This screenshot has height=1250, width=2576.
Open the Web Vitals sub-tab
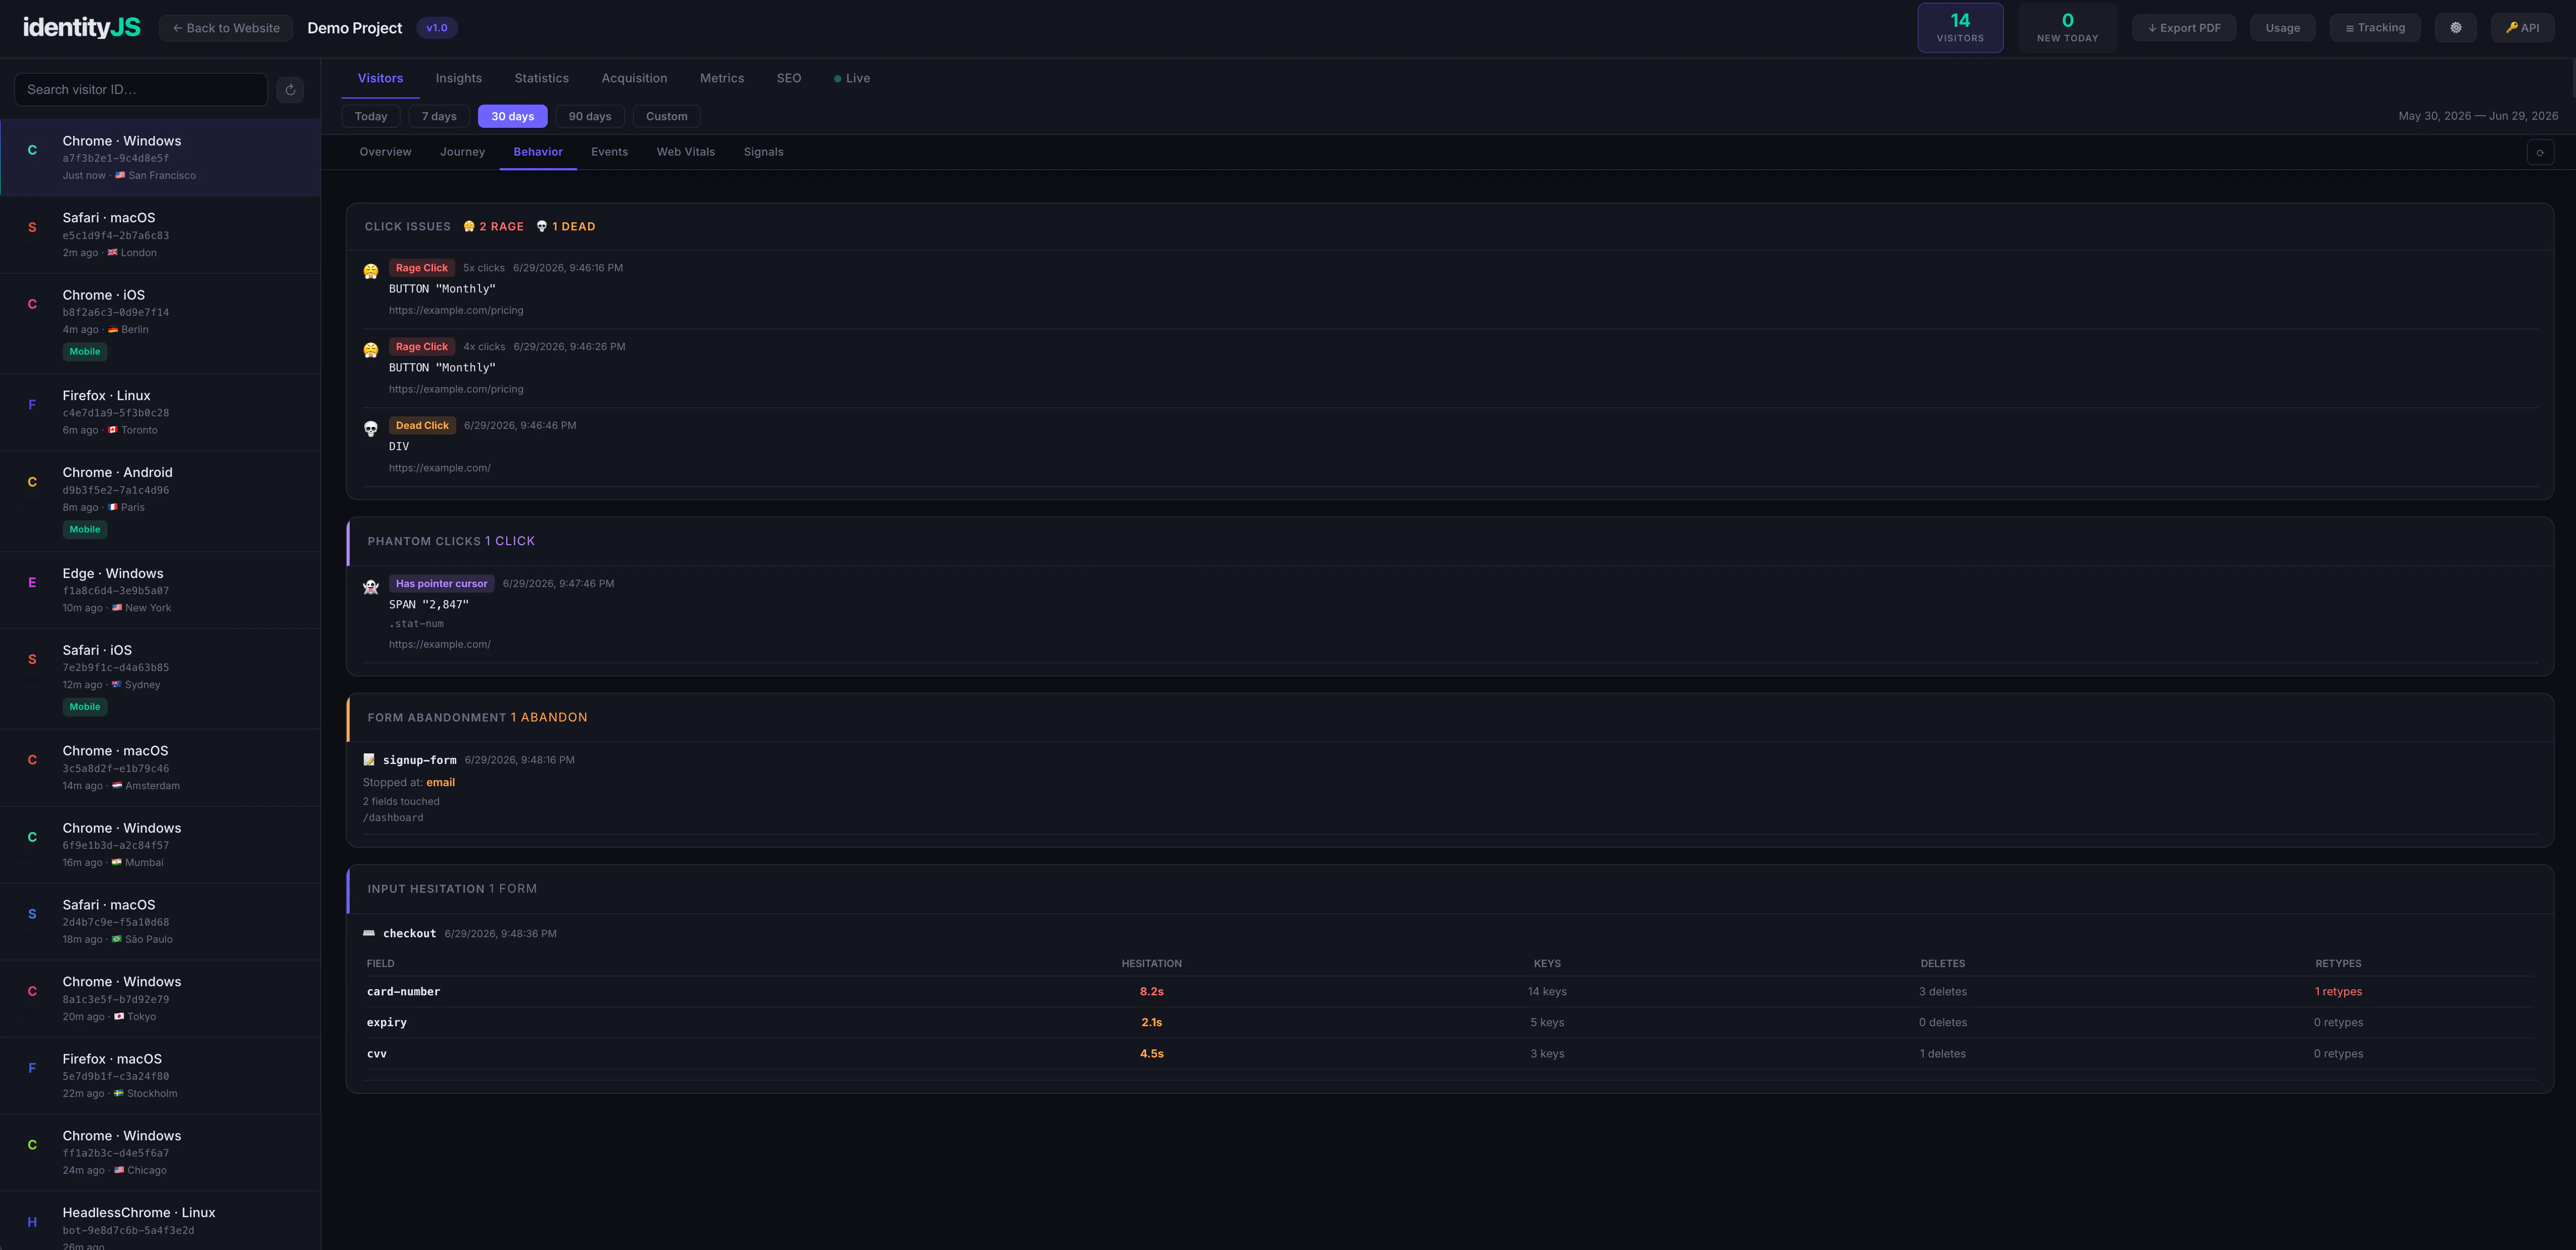(x=686, y=152)
